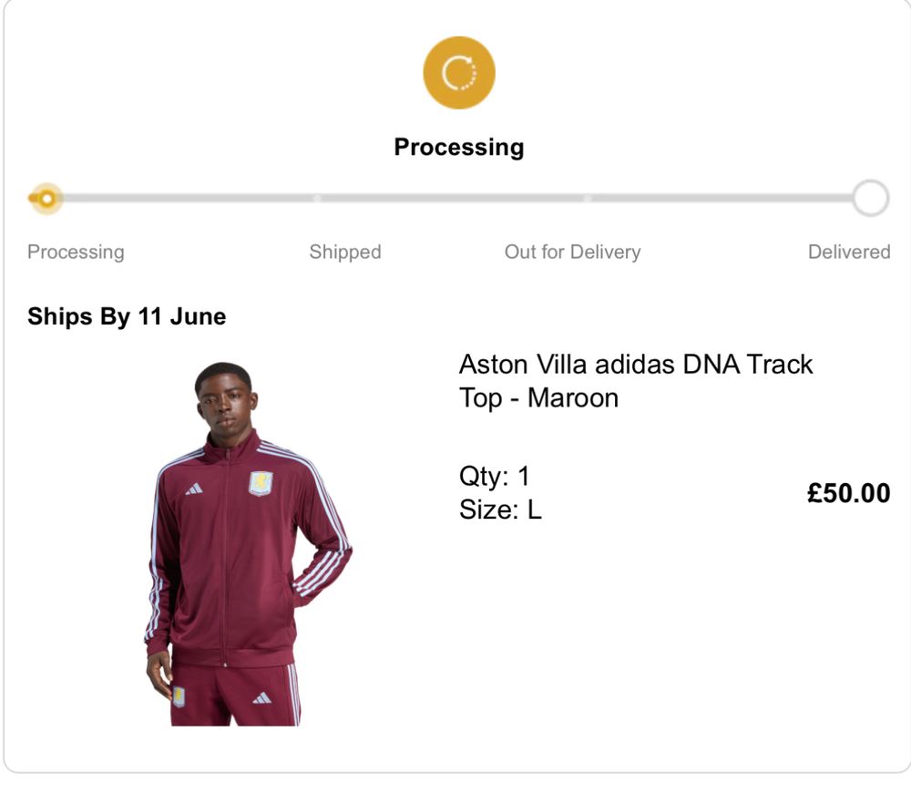The height and width of the screenshot is (793, 911).
Task: Click the Processing heading text
Action: pos(459,147)
